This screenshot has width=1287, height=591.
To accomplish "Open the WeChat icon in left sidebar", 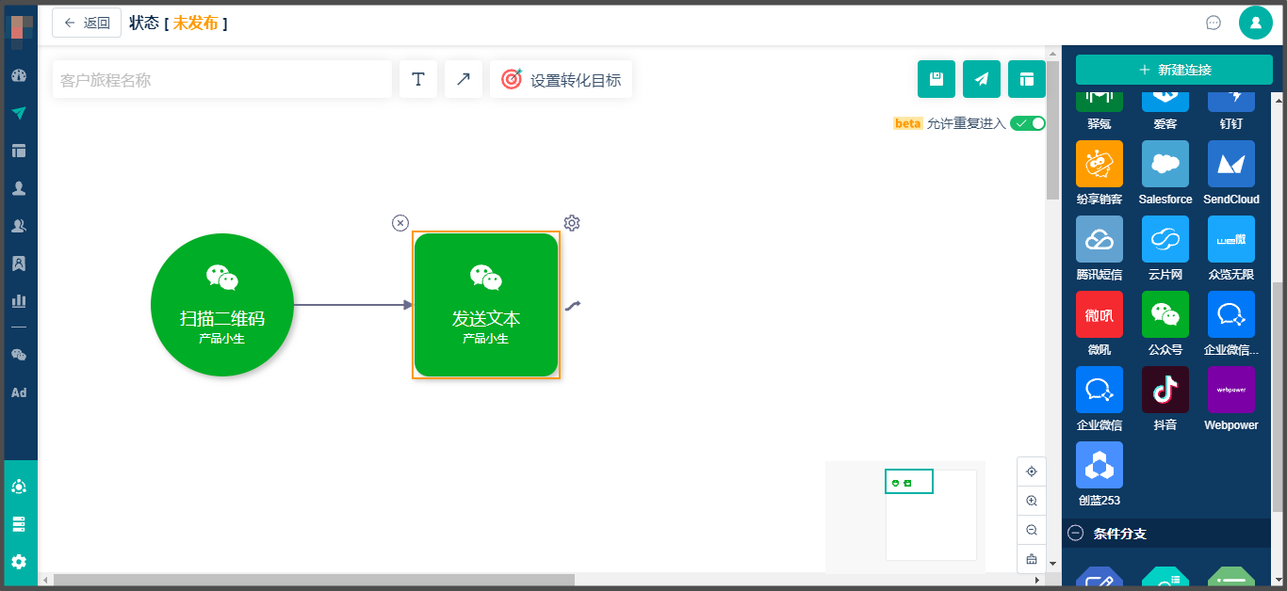I will [x=19, y=355].
